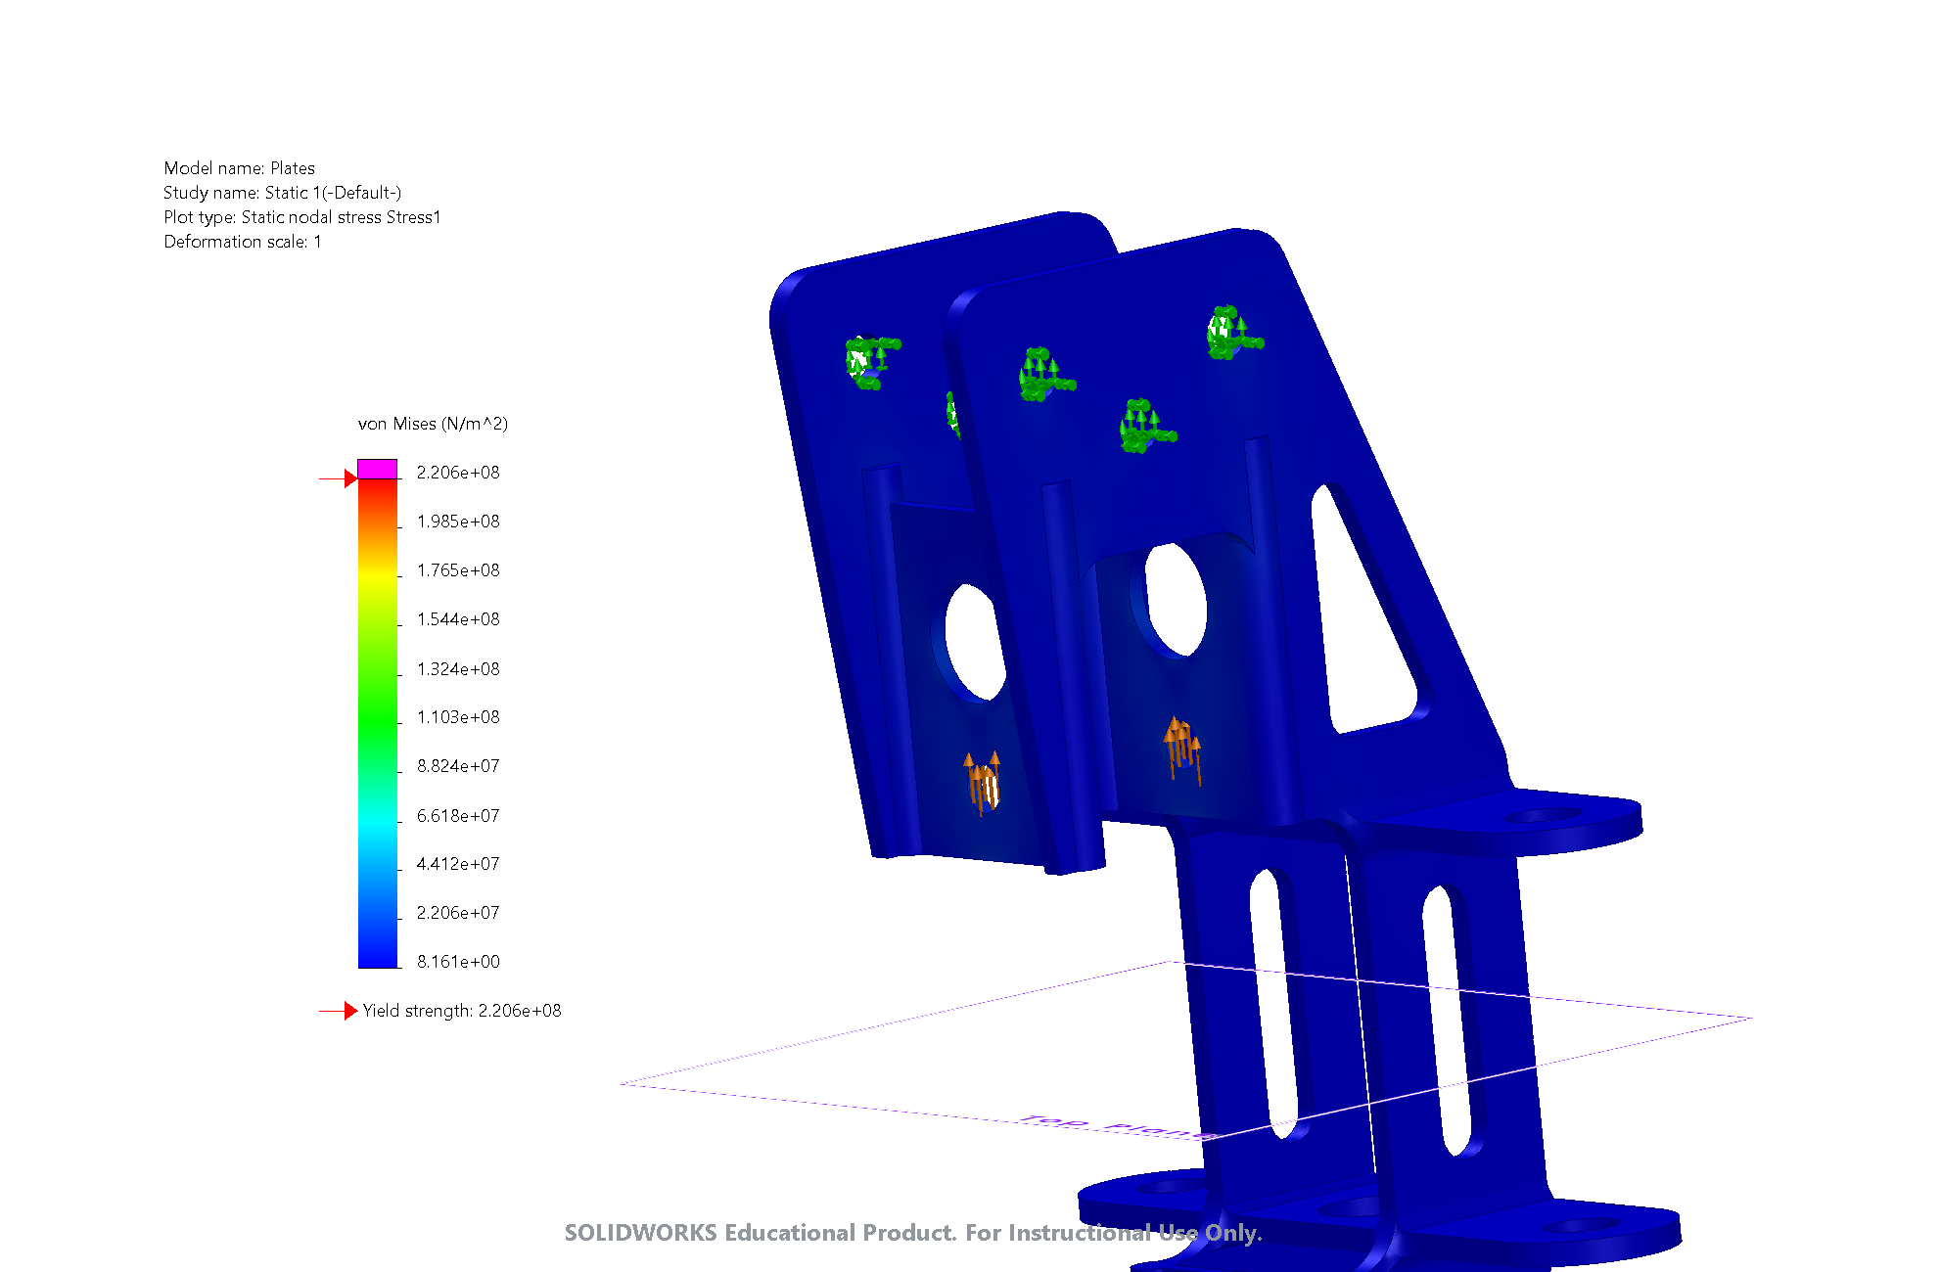1939x1272 pixels.
Task: Click the magenta swatch atop the legend
Action: click(x=377, y=469)
